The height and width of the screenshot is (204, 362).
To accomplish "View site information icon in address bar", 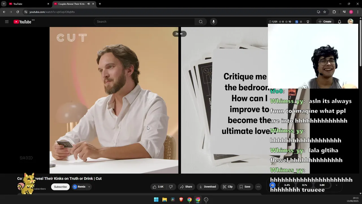I will (26, 12).
